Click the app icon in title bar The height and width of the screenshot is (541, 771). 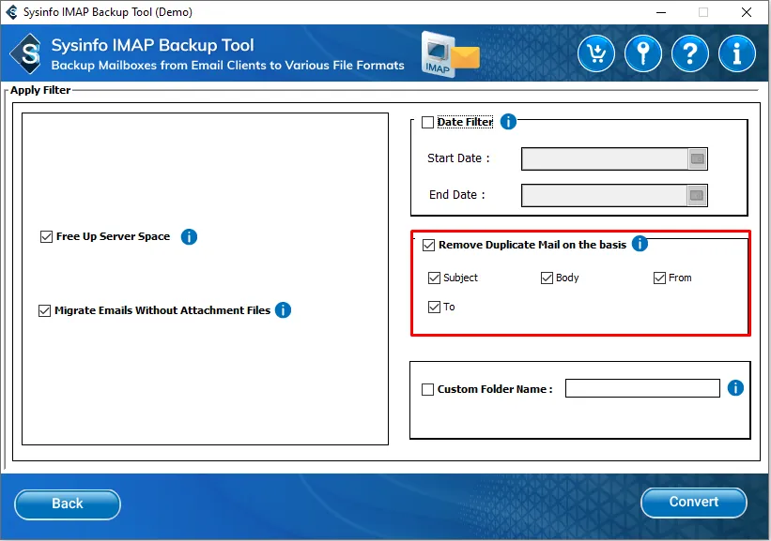pos(11,12)
